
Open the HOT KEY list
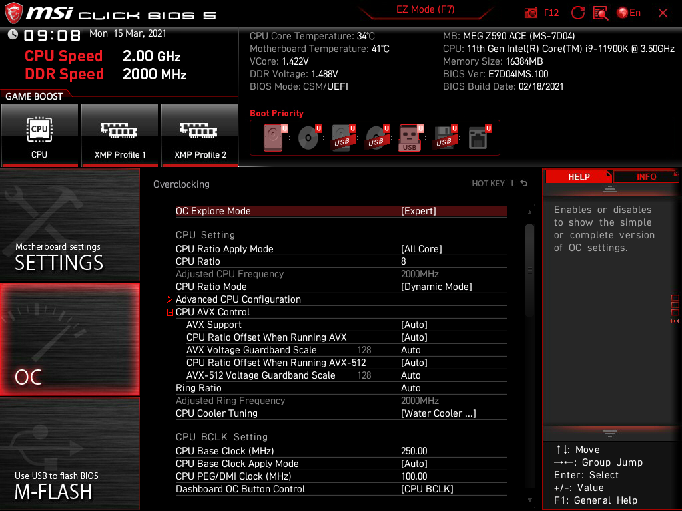coord(488,184)
